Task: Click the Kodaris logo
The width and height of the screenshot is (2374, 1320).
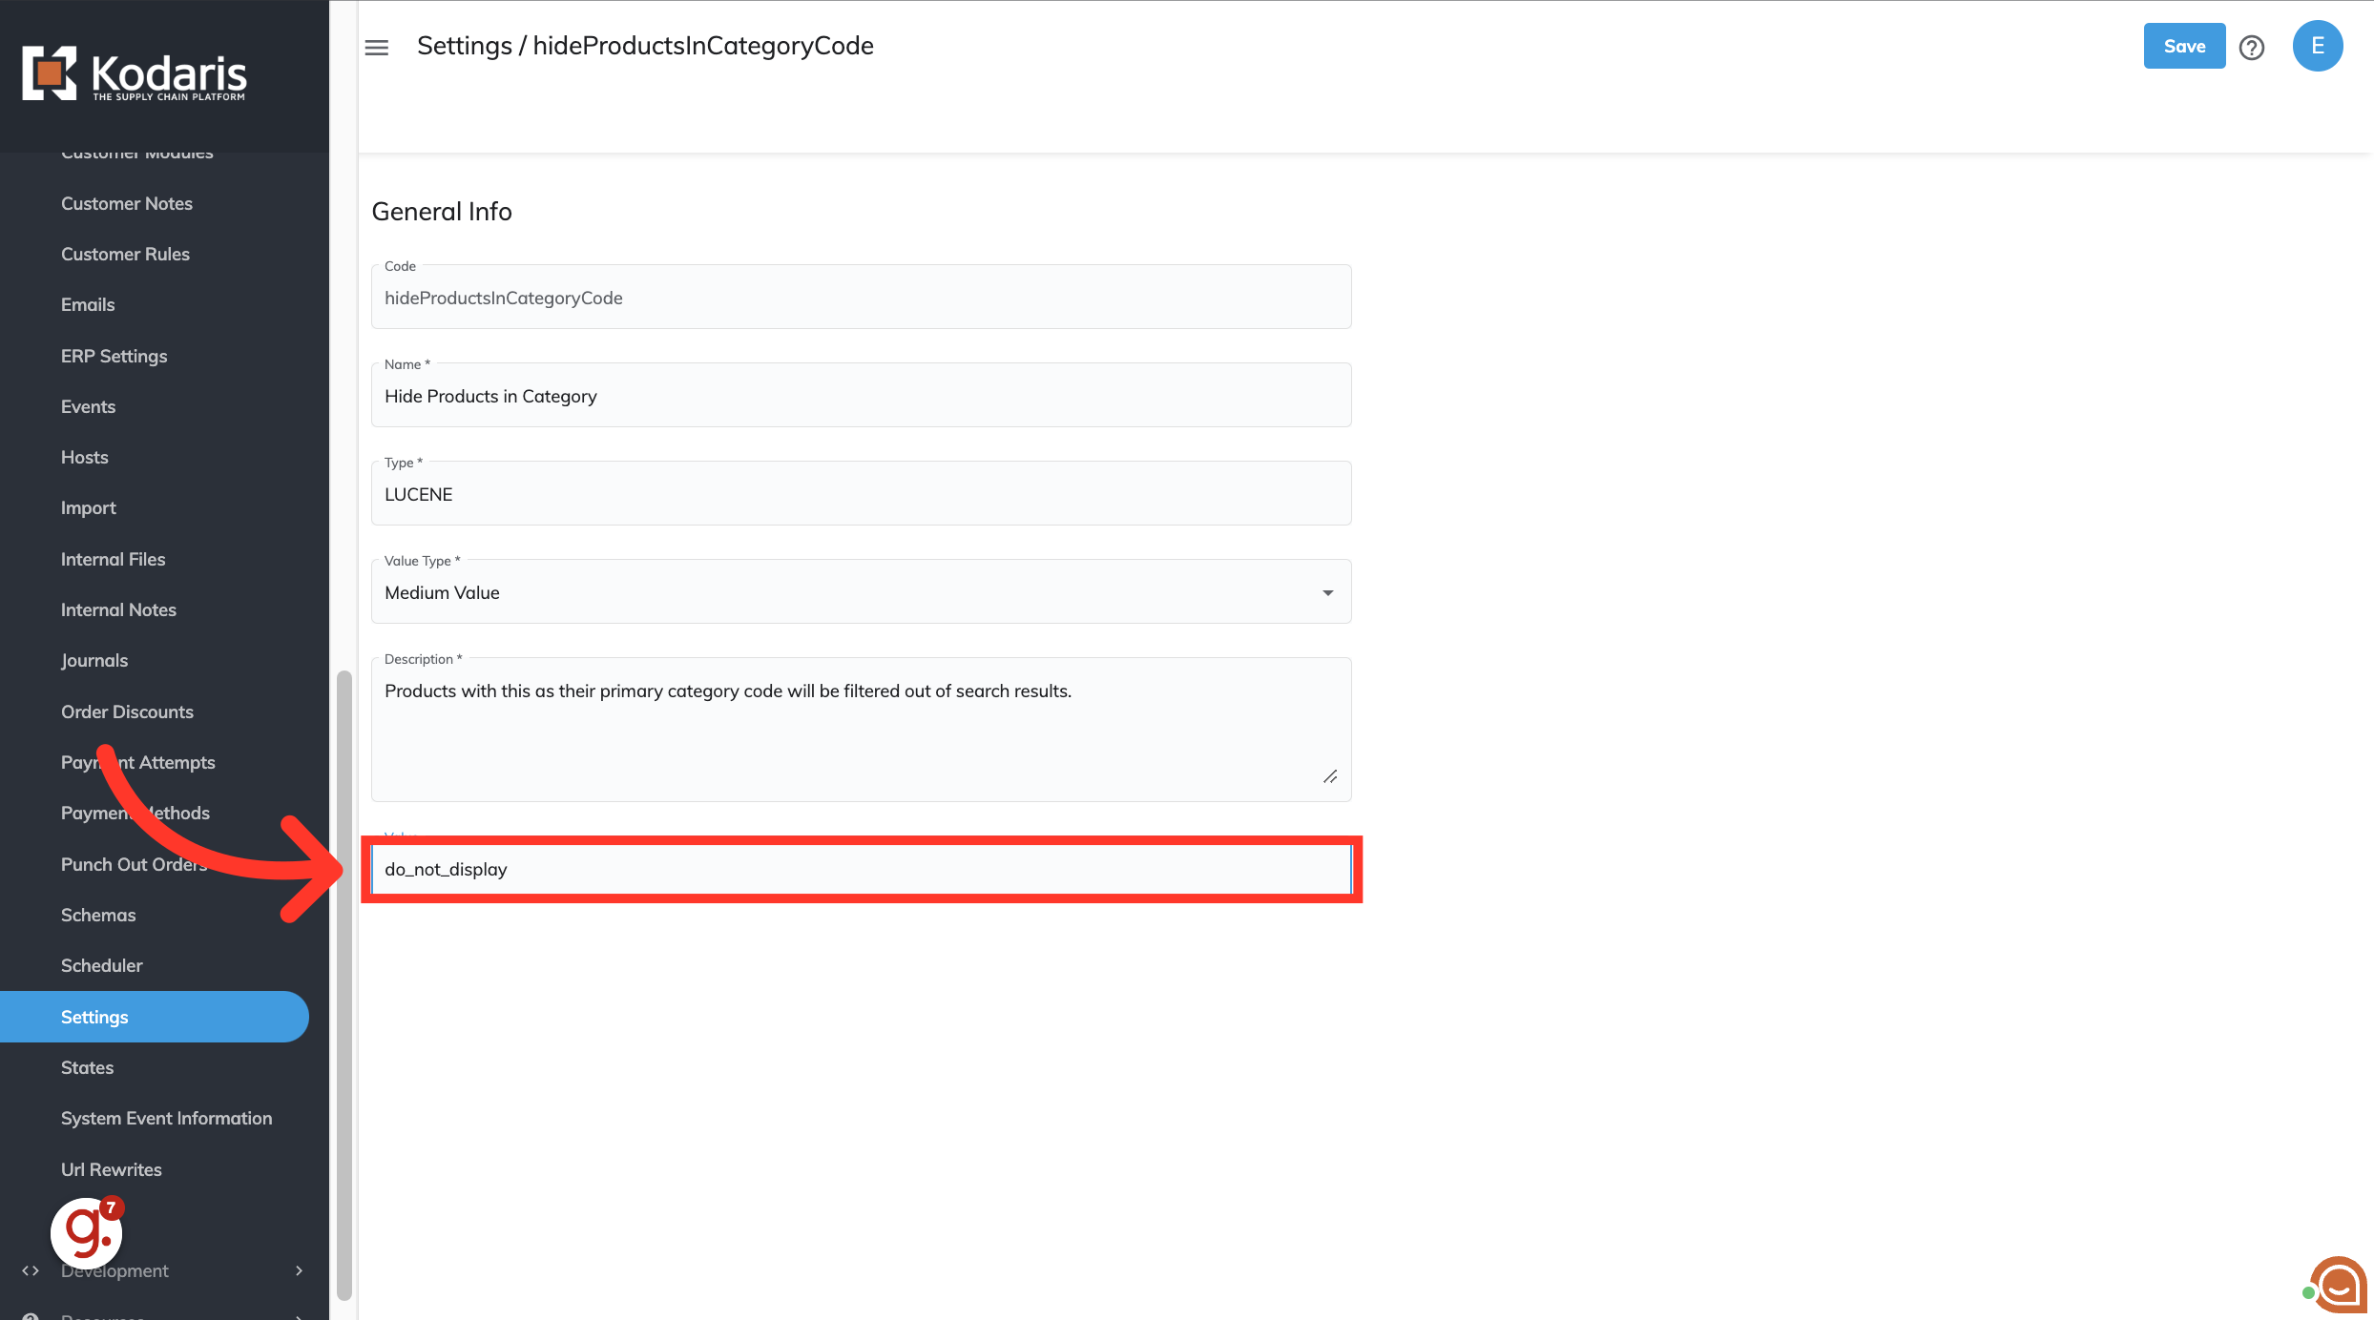Action: 135,73
